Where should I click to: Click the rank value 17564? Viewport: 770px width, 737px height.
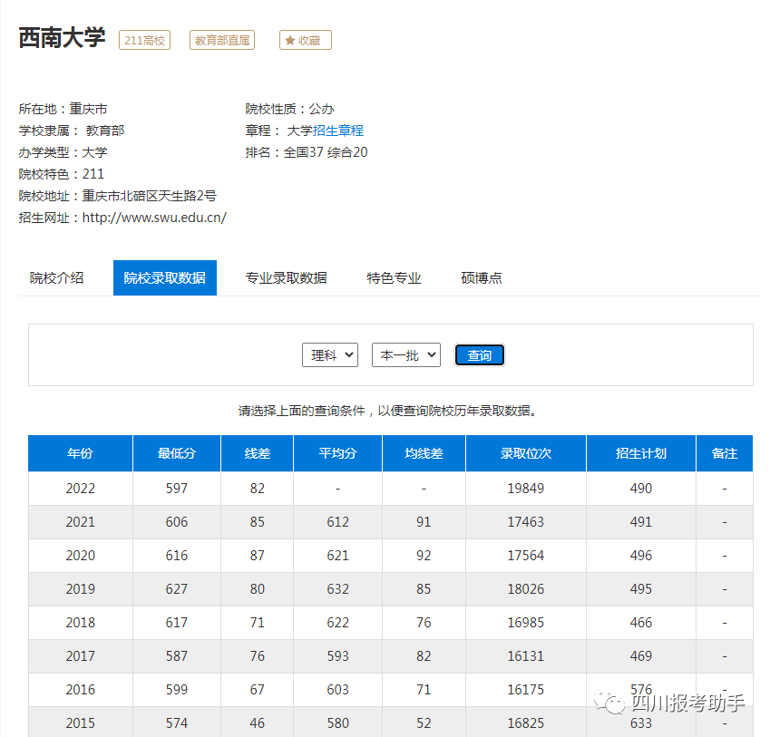[526, 556]
